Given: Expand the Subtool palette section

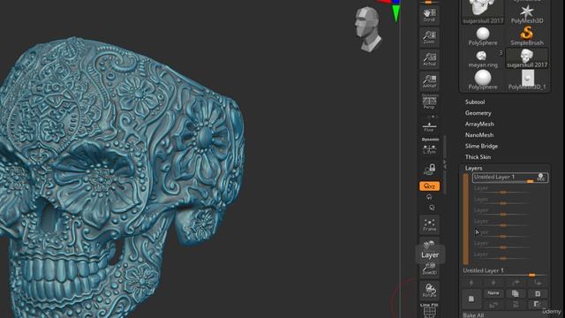Looking at the screenshot, I should (x=475, y=102).
